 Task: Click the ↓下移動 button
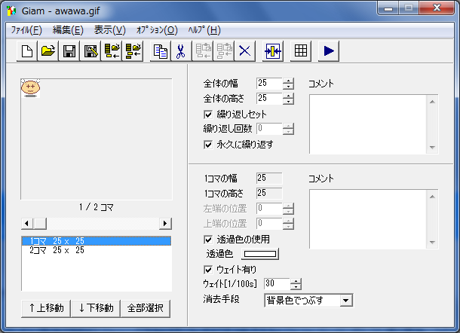coord(95,308)
